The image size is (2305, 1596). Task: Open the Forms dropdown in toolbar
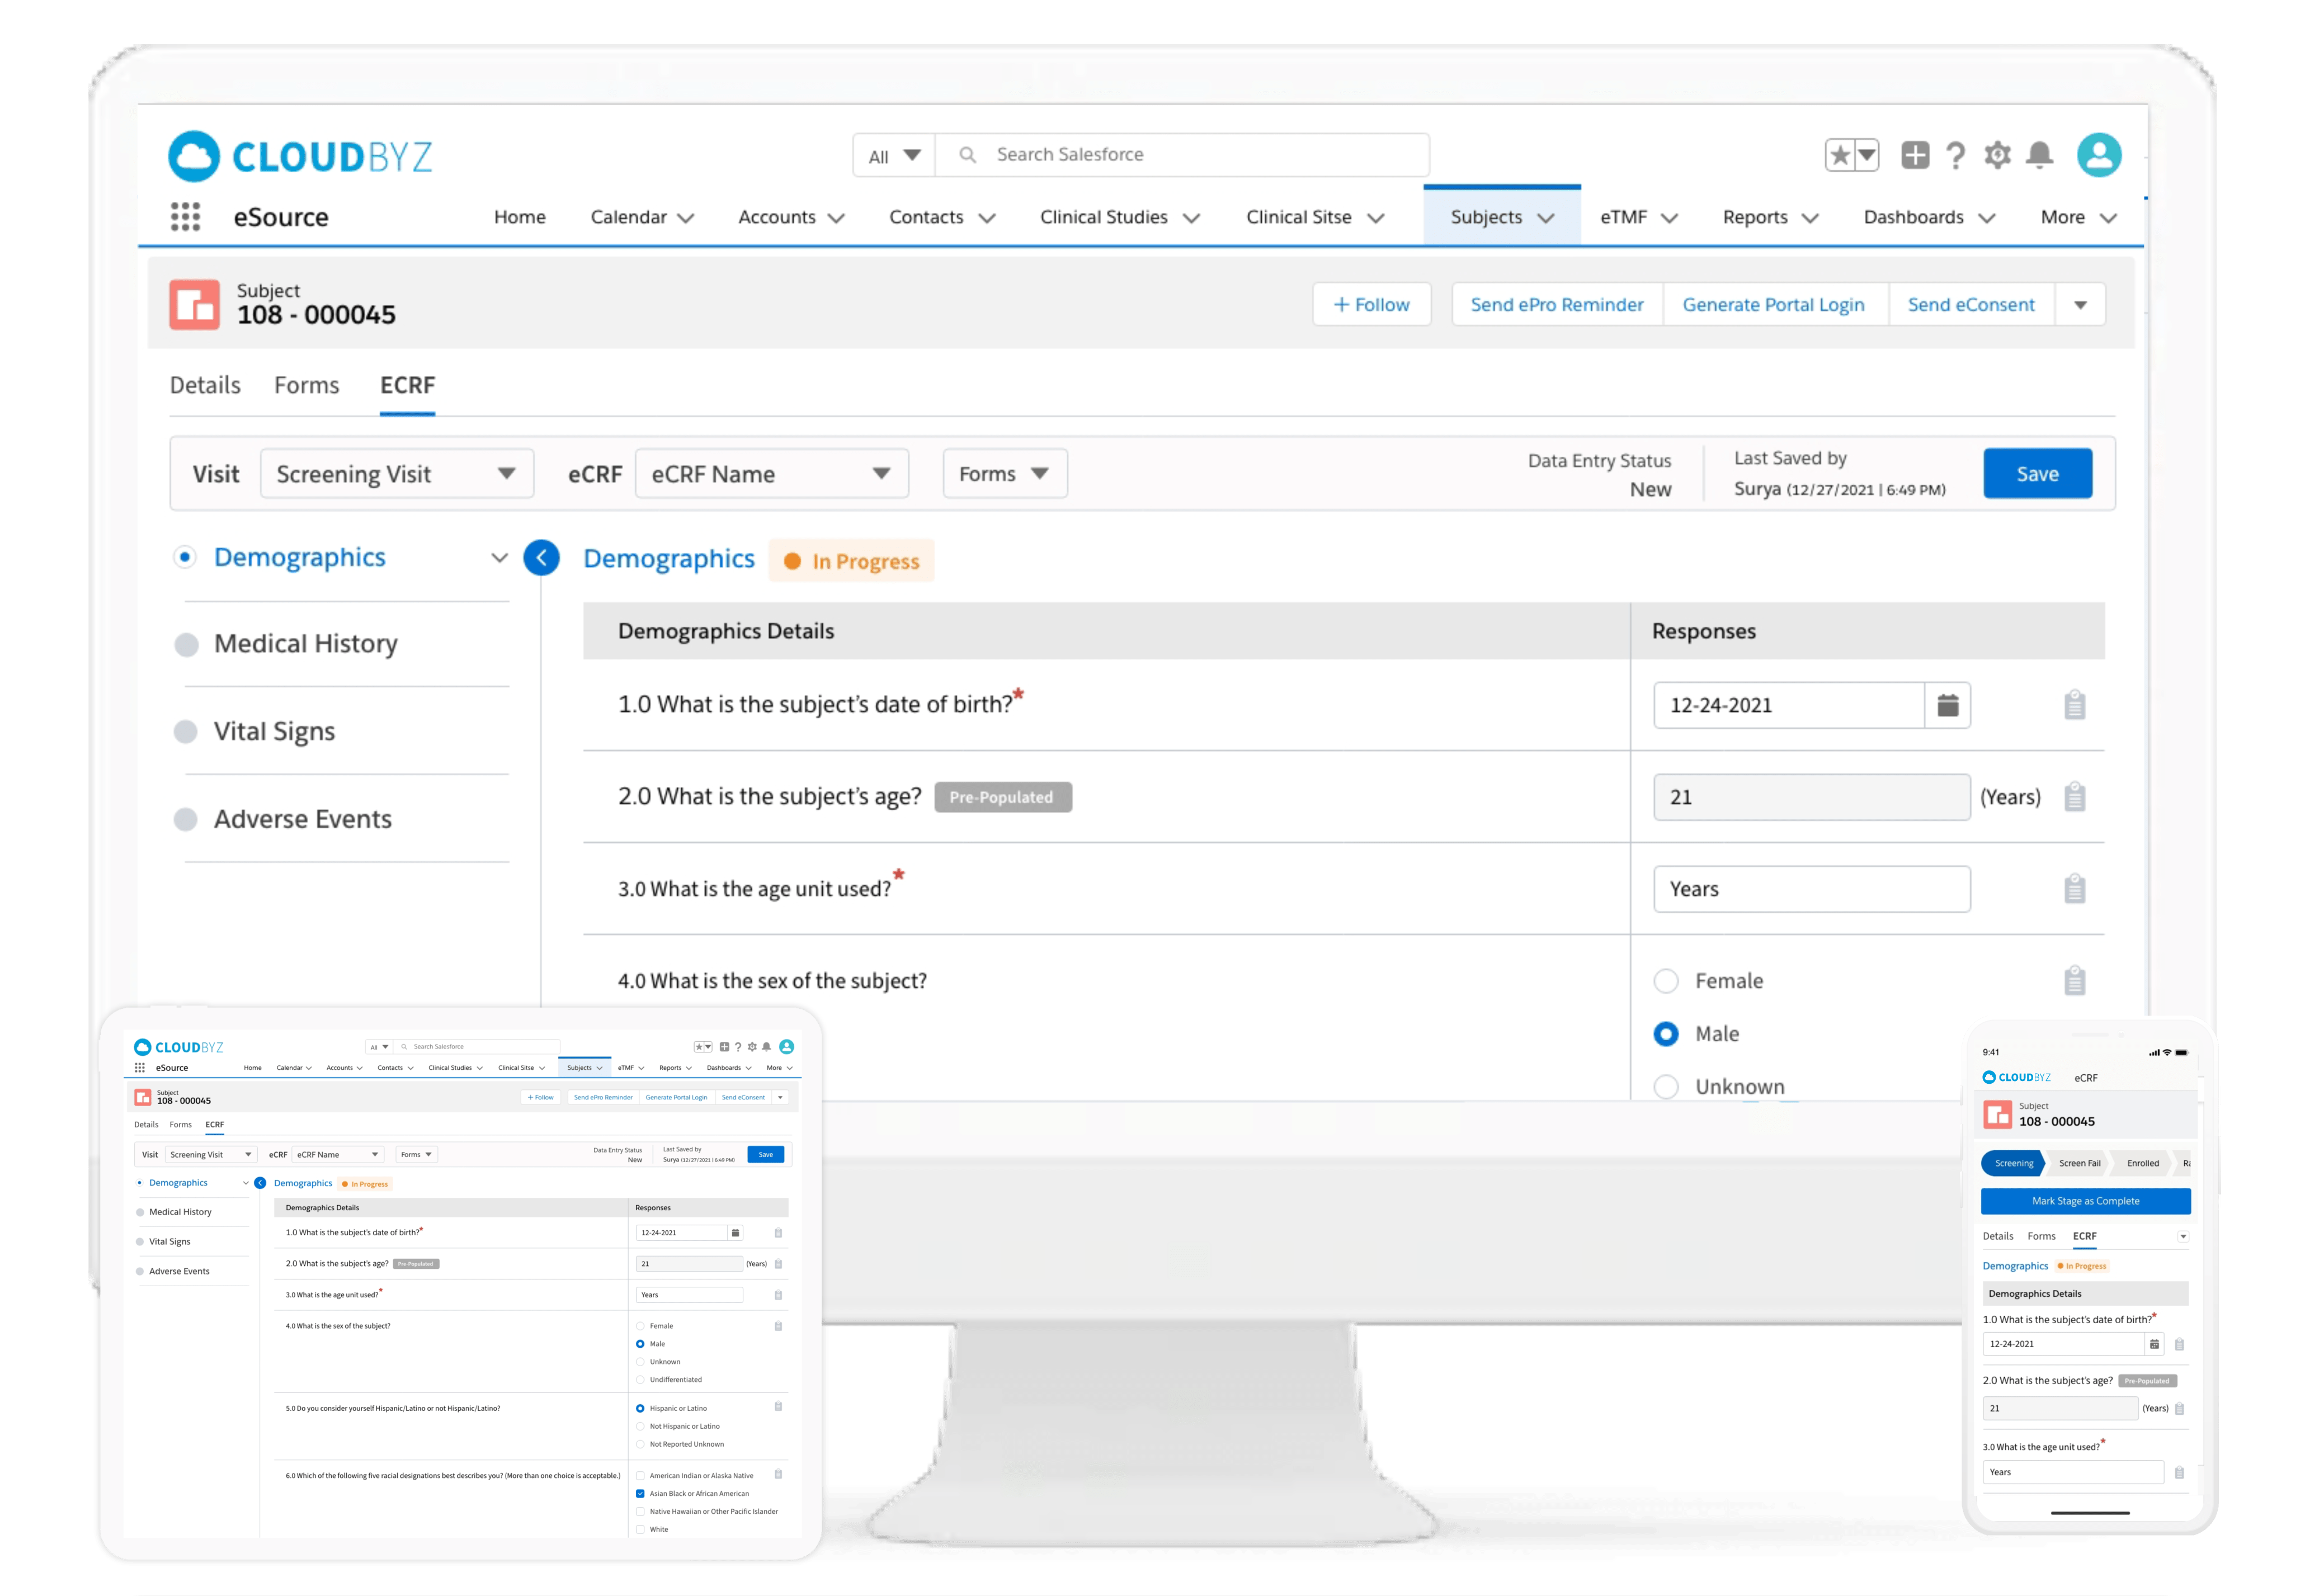(1004, 474)
